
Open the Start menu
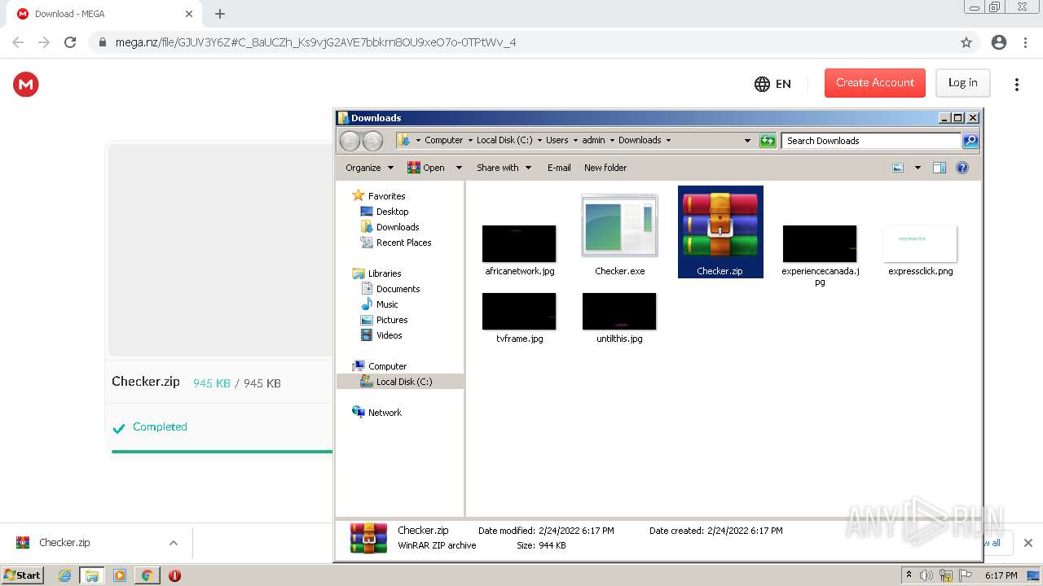coord(22,575)
